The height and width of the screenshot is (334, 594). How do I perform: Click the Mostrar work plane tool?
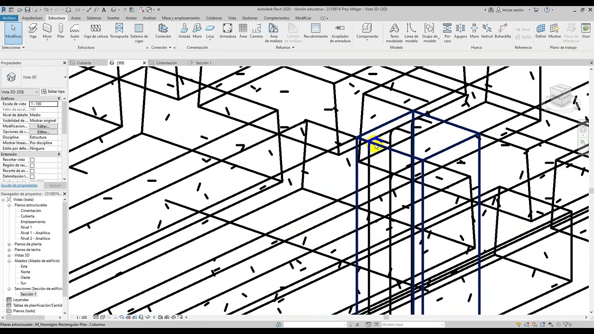(x=555, y=32)
